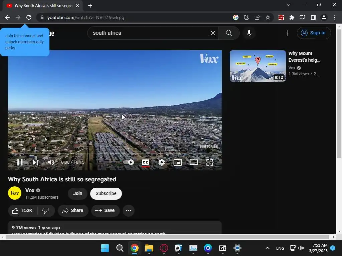Clear the search text with X
Viewport: 342px width, 256px height.
tap(213, 33)
